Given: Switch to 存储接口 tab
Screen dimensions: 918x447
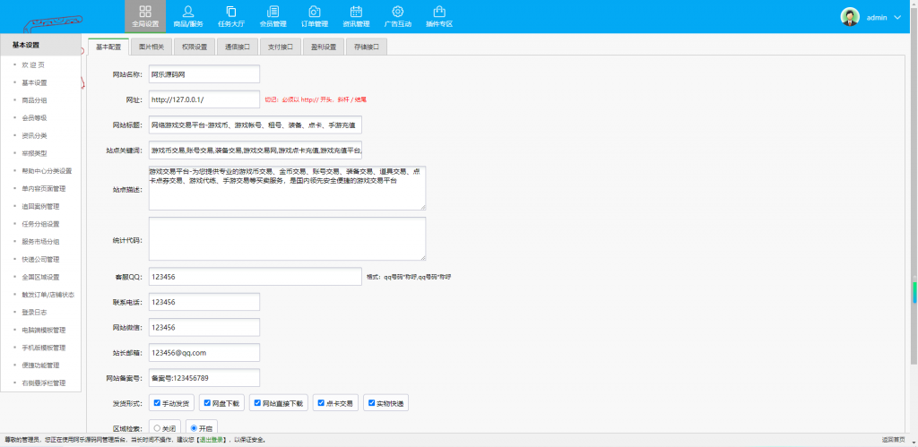Looking at the screenshot, I should 367,47.
